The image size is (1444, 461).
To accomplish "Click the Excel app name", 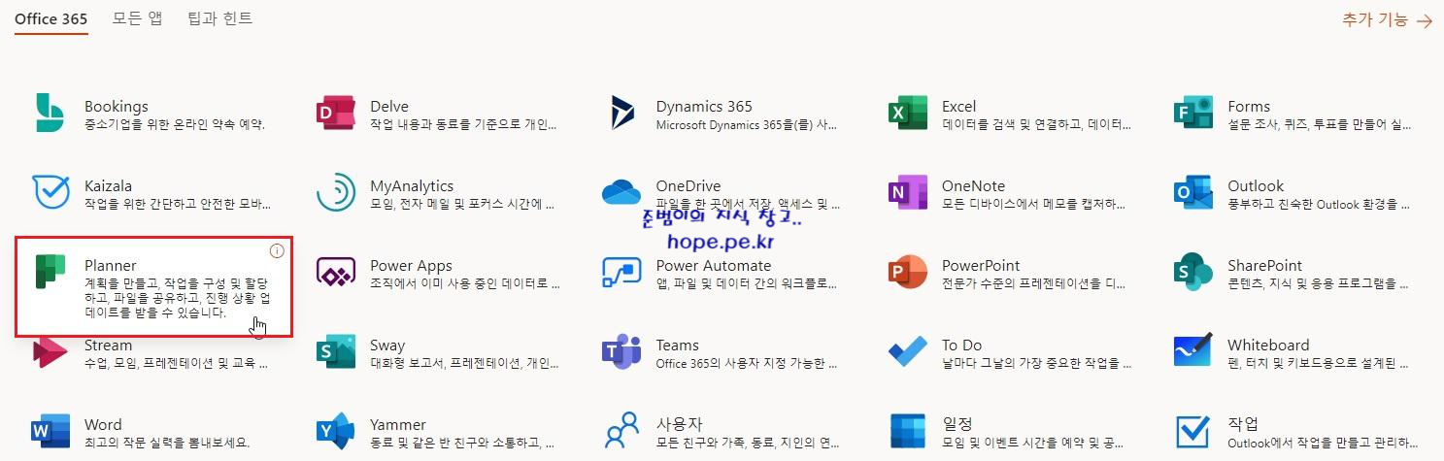I will [959, 106].
